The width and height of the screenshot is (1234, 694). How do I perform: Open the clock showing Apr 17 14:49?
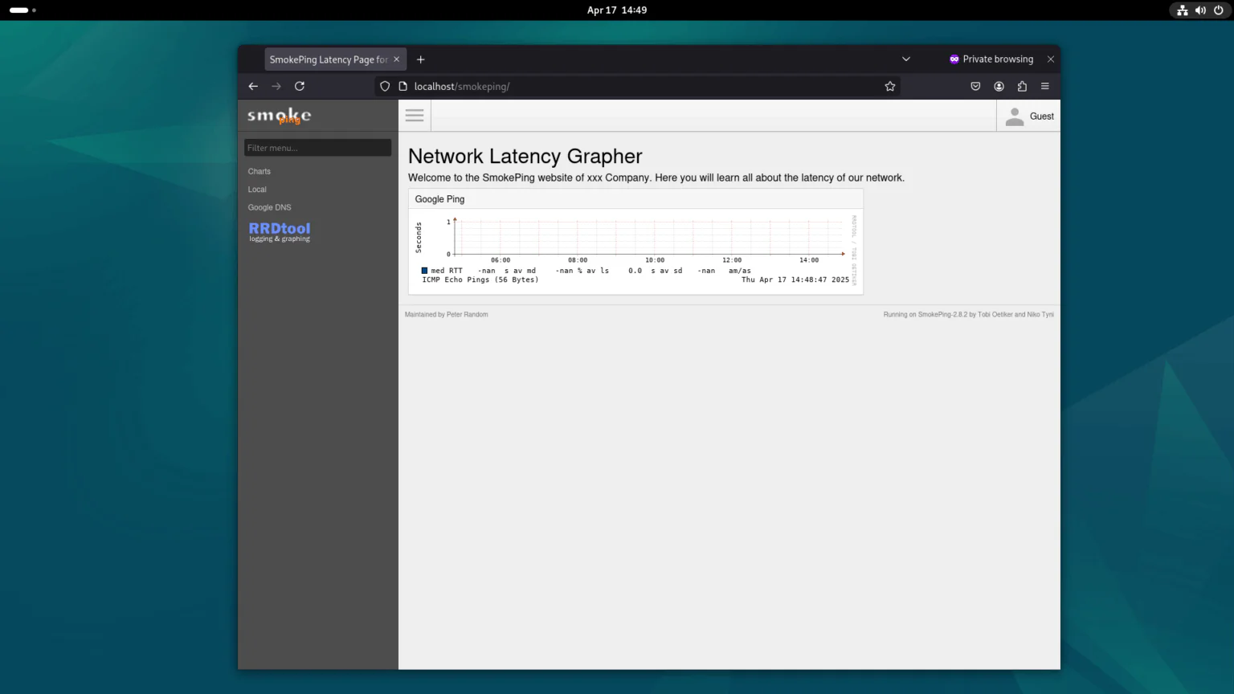pyautogui.click(x=617, y=10)
